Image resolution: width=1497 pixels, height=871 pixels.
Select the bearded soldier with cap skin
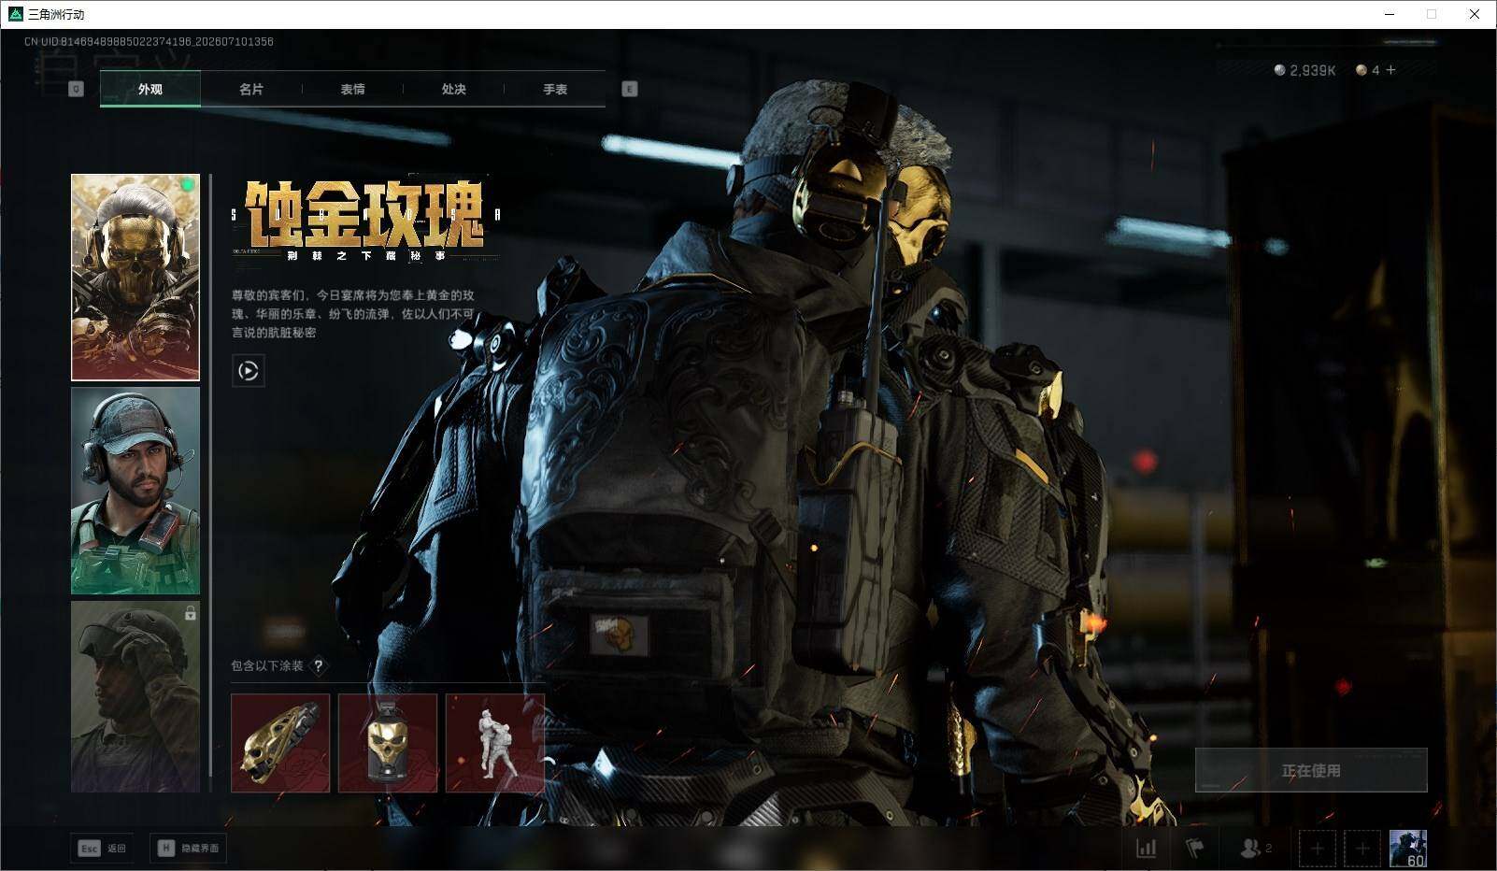coord(135,491)
